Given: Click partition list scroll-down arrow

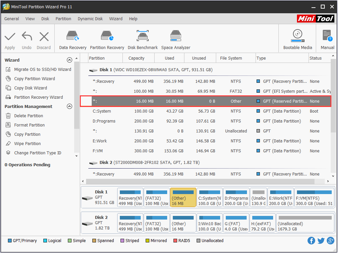Looking at the screenshot, I should coord(333,176).
